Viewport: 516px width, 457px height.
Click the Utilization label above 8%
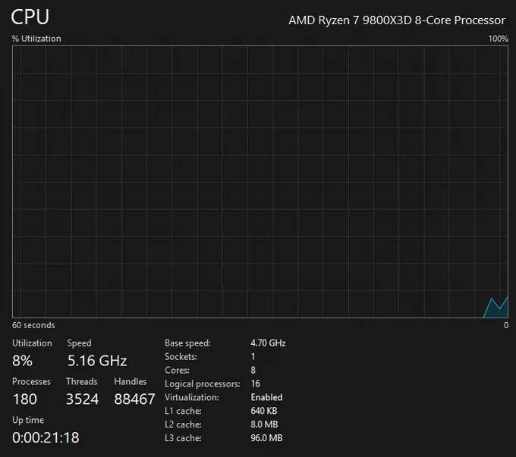pos(32,343)
